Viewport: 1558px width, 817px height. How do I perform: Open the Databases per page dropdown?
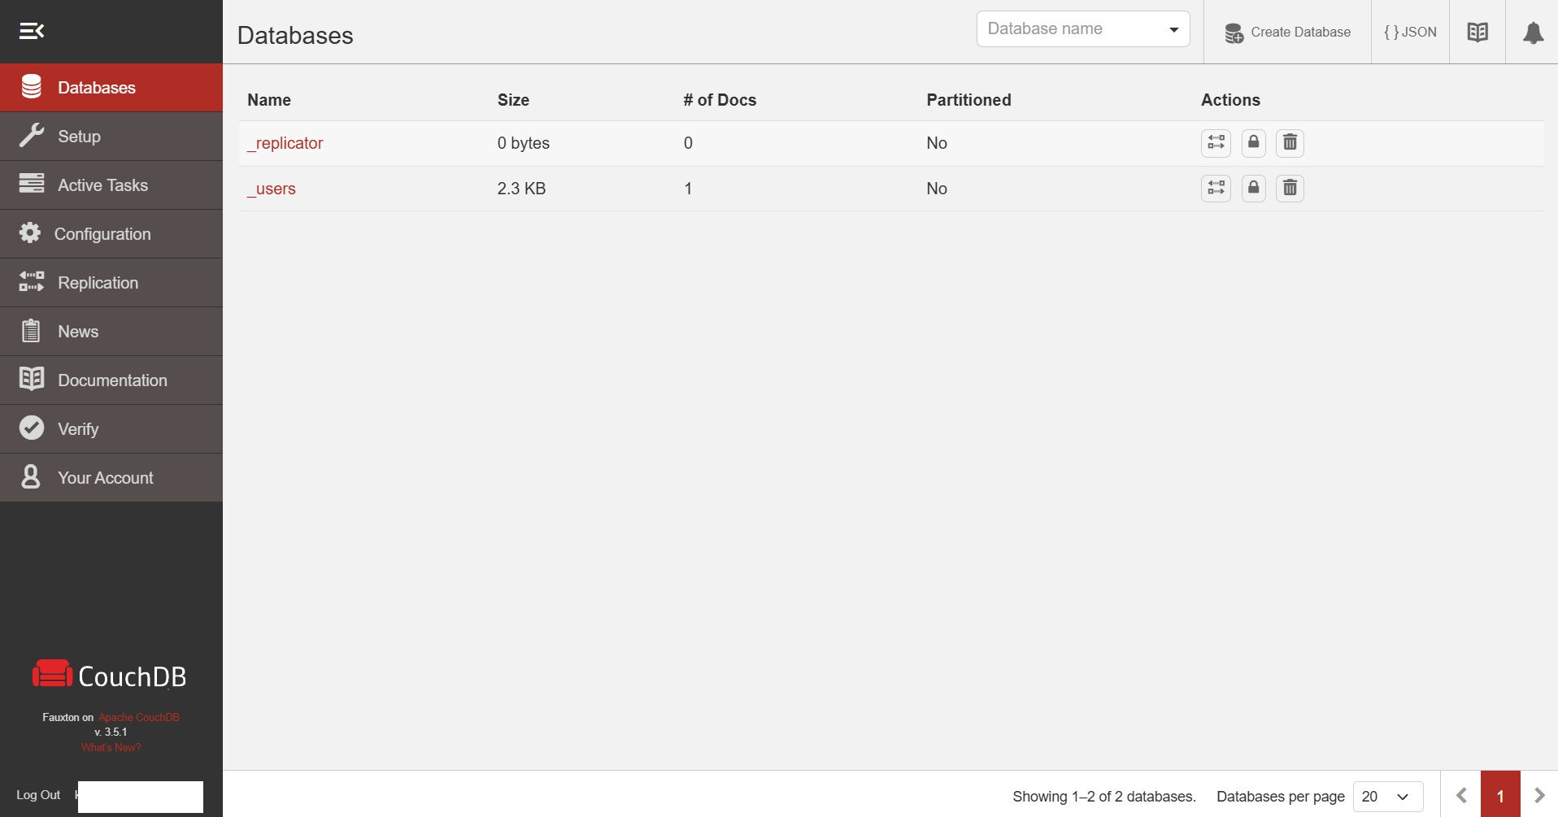click(x=1388, y=797)
